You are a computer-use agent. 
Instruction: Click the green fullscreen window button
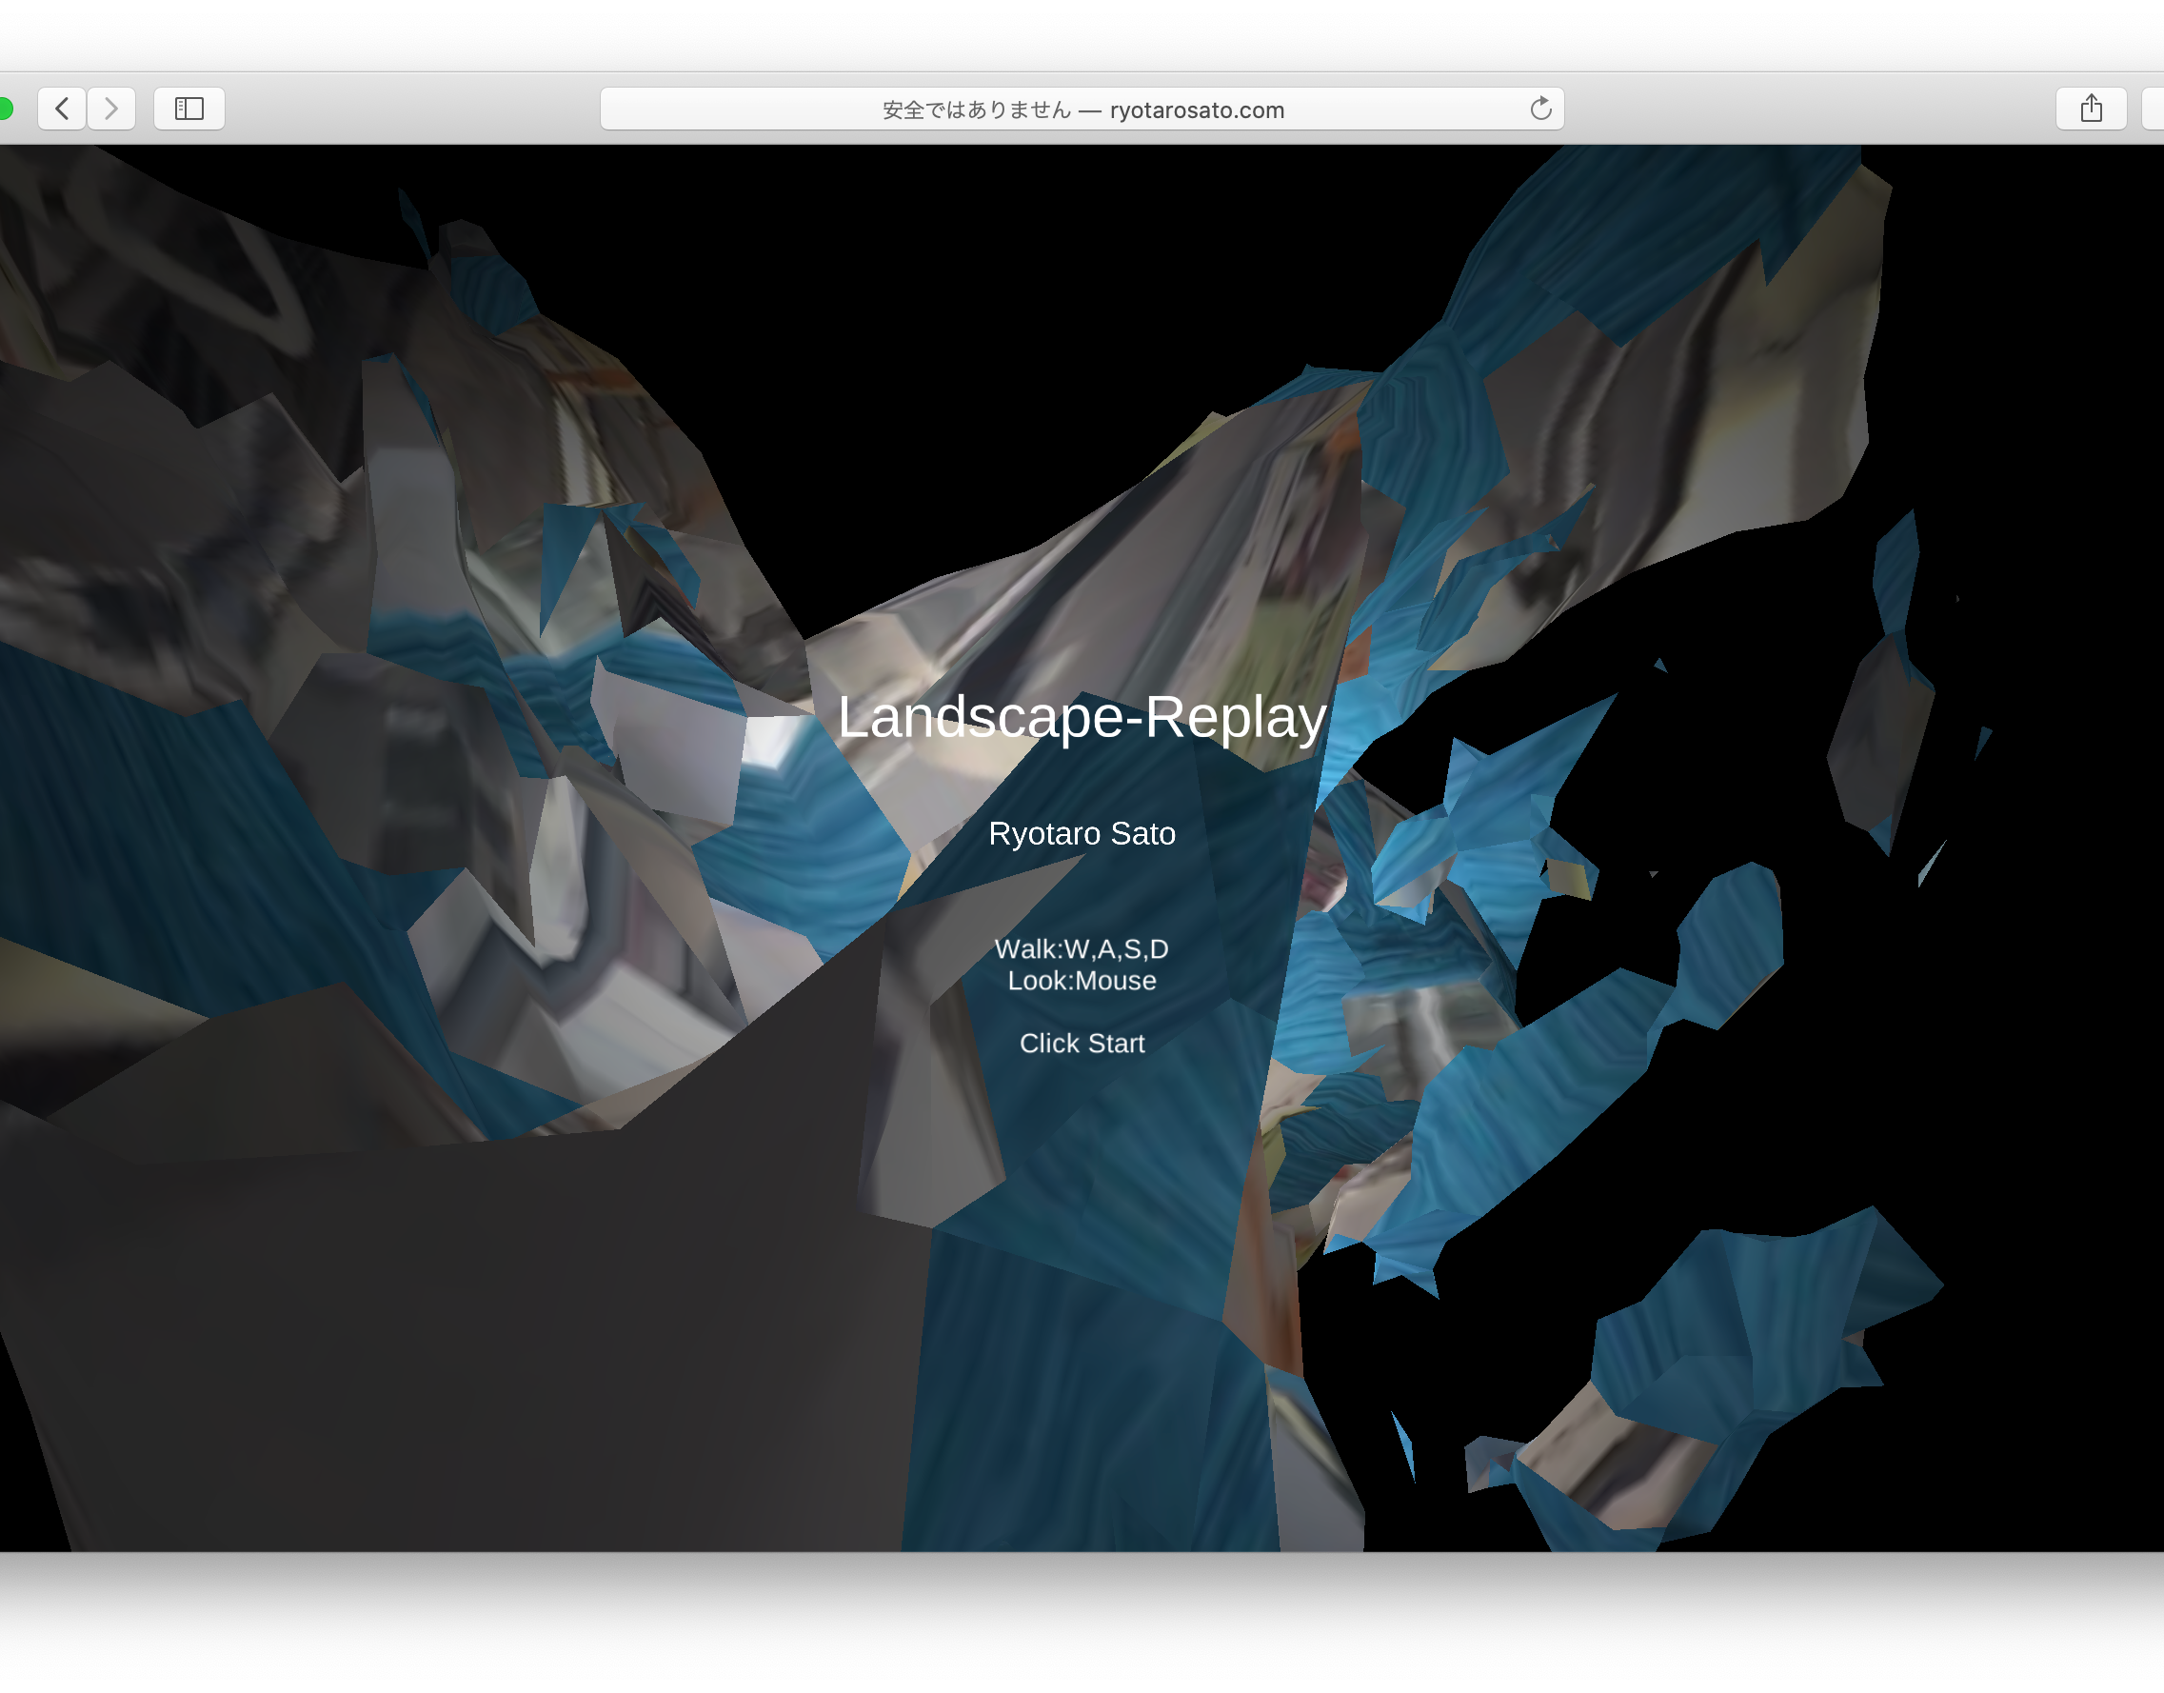click(4, 108)
